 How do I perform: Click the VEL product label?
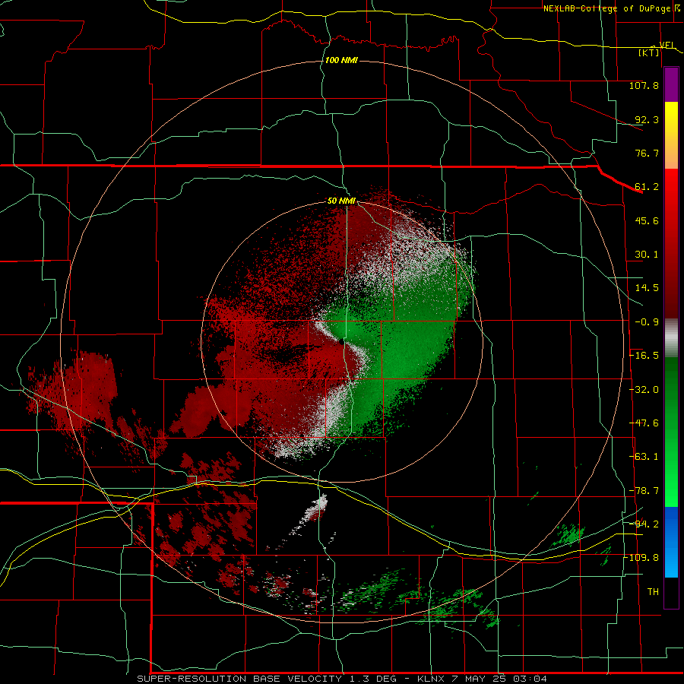(x=667, y=45)
